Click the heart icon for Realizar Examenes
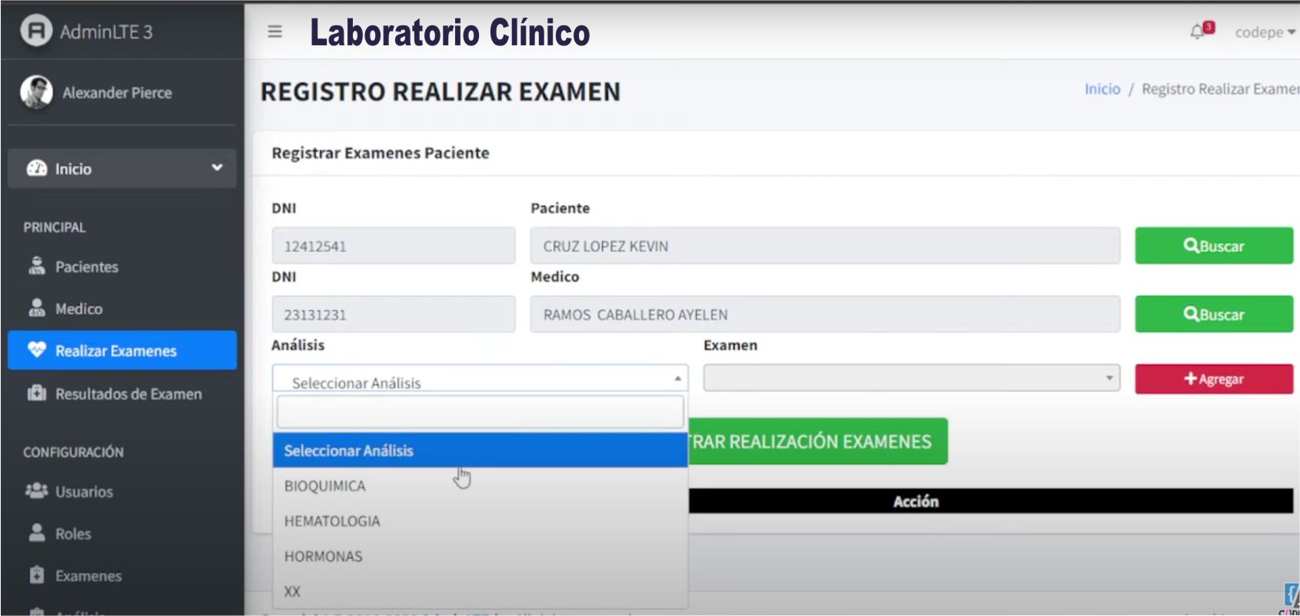 click(x=36, y=350)
